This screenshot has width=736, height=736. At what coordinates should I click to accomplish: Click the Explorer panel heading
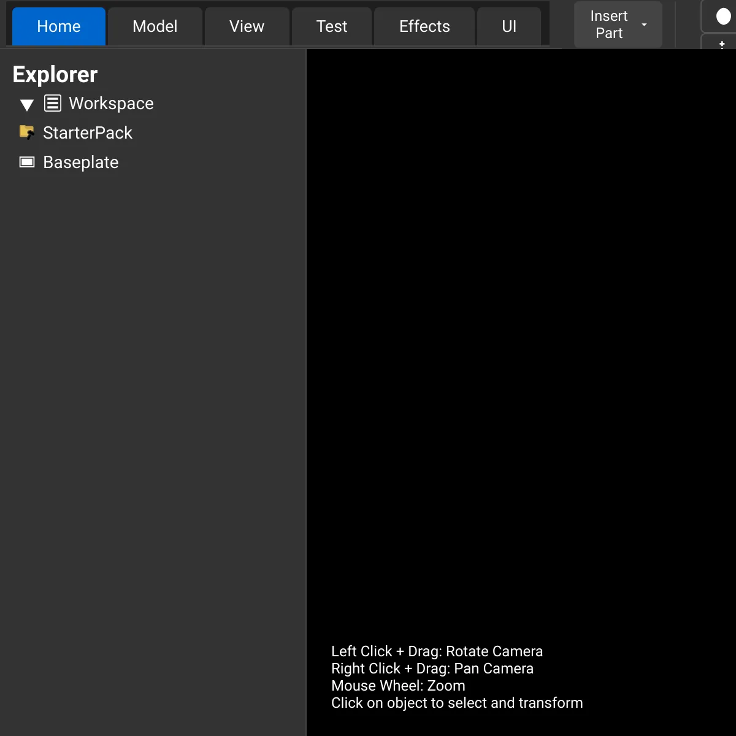click(55, 75)
